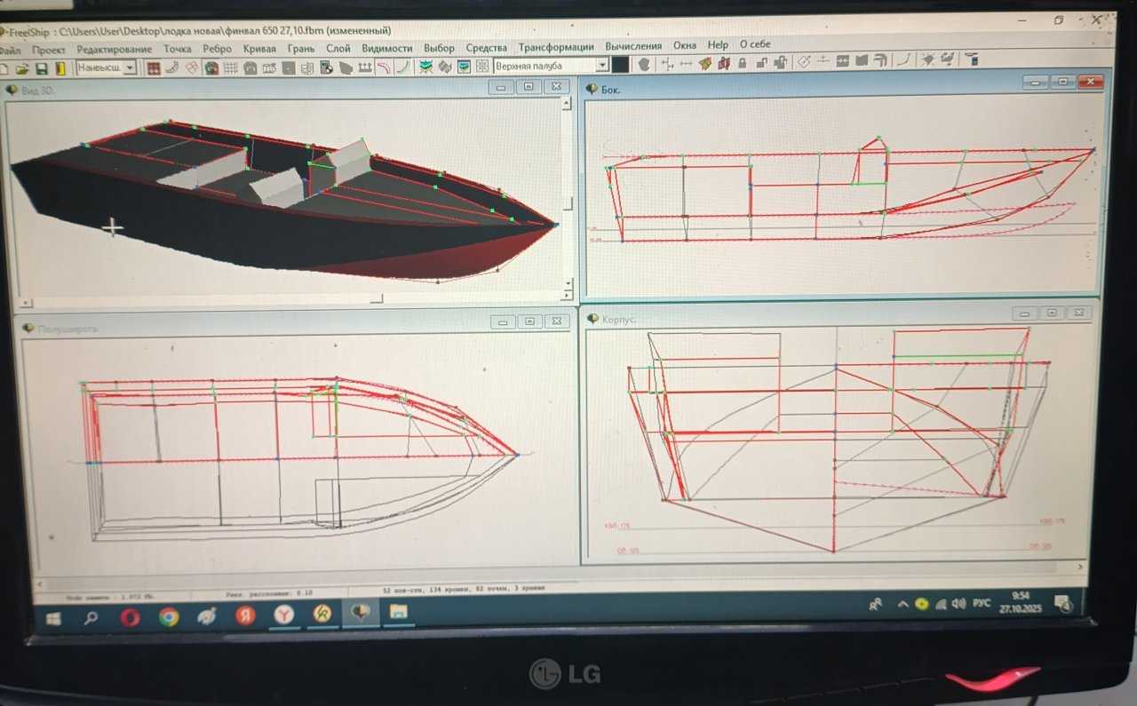Toggle the hash-shaped grid display icon

point(231,67)
